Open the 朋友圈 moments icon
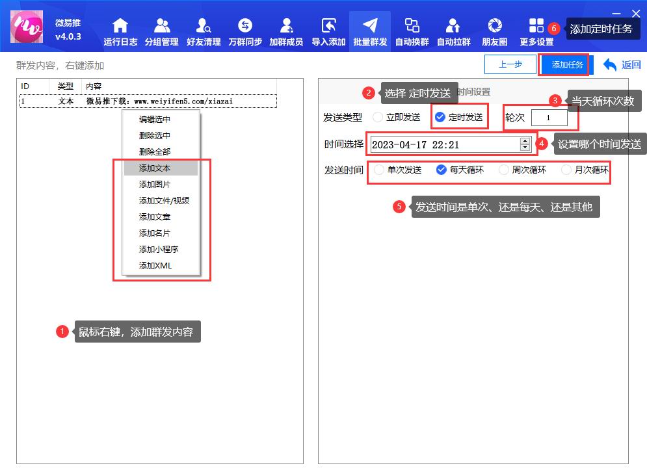This screenshot has width=647, height=470. (495, 26)
